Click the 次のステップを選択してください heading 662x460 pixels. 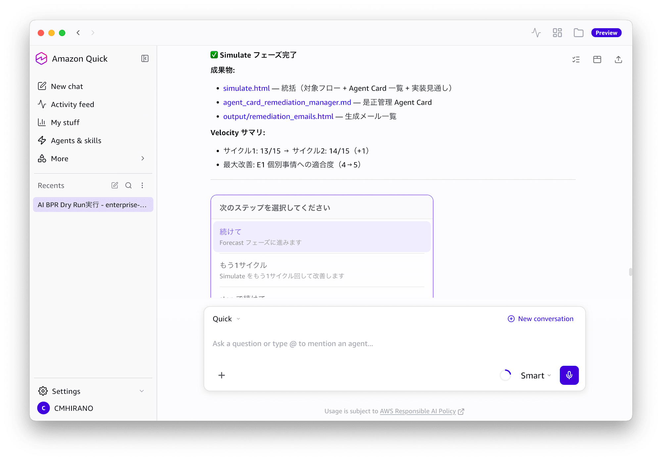(275, 208)
